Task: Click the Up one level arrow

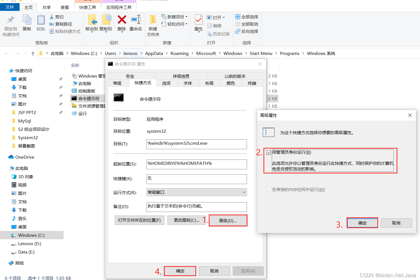Action: 33,54
